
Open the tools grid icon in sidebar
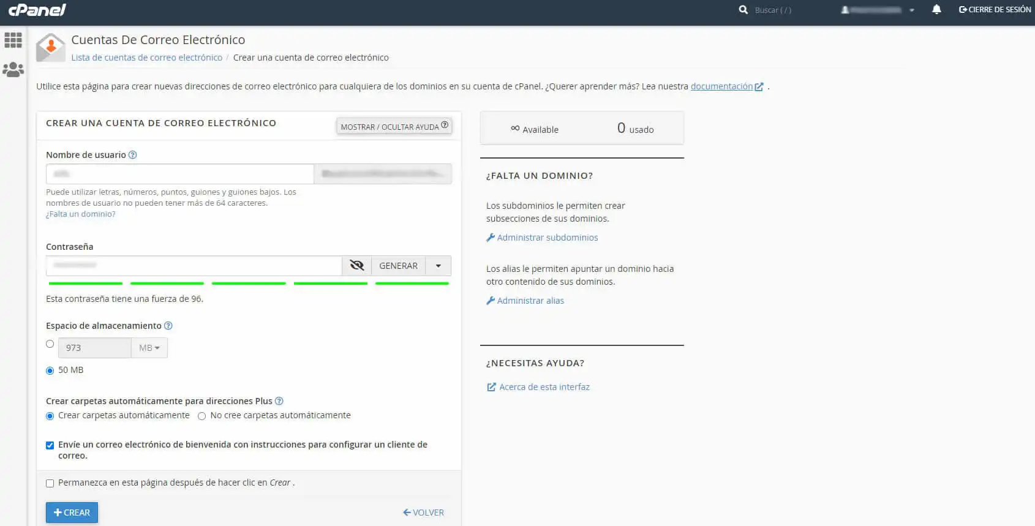pyautogui.click(x=13, y=40)
